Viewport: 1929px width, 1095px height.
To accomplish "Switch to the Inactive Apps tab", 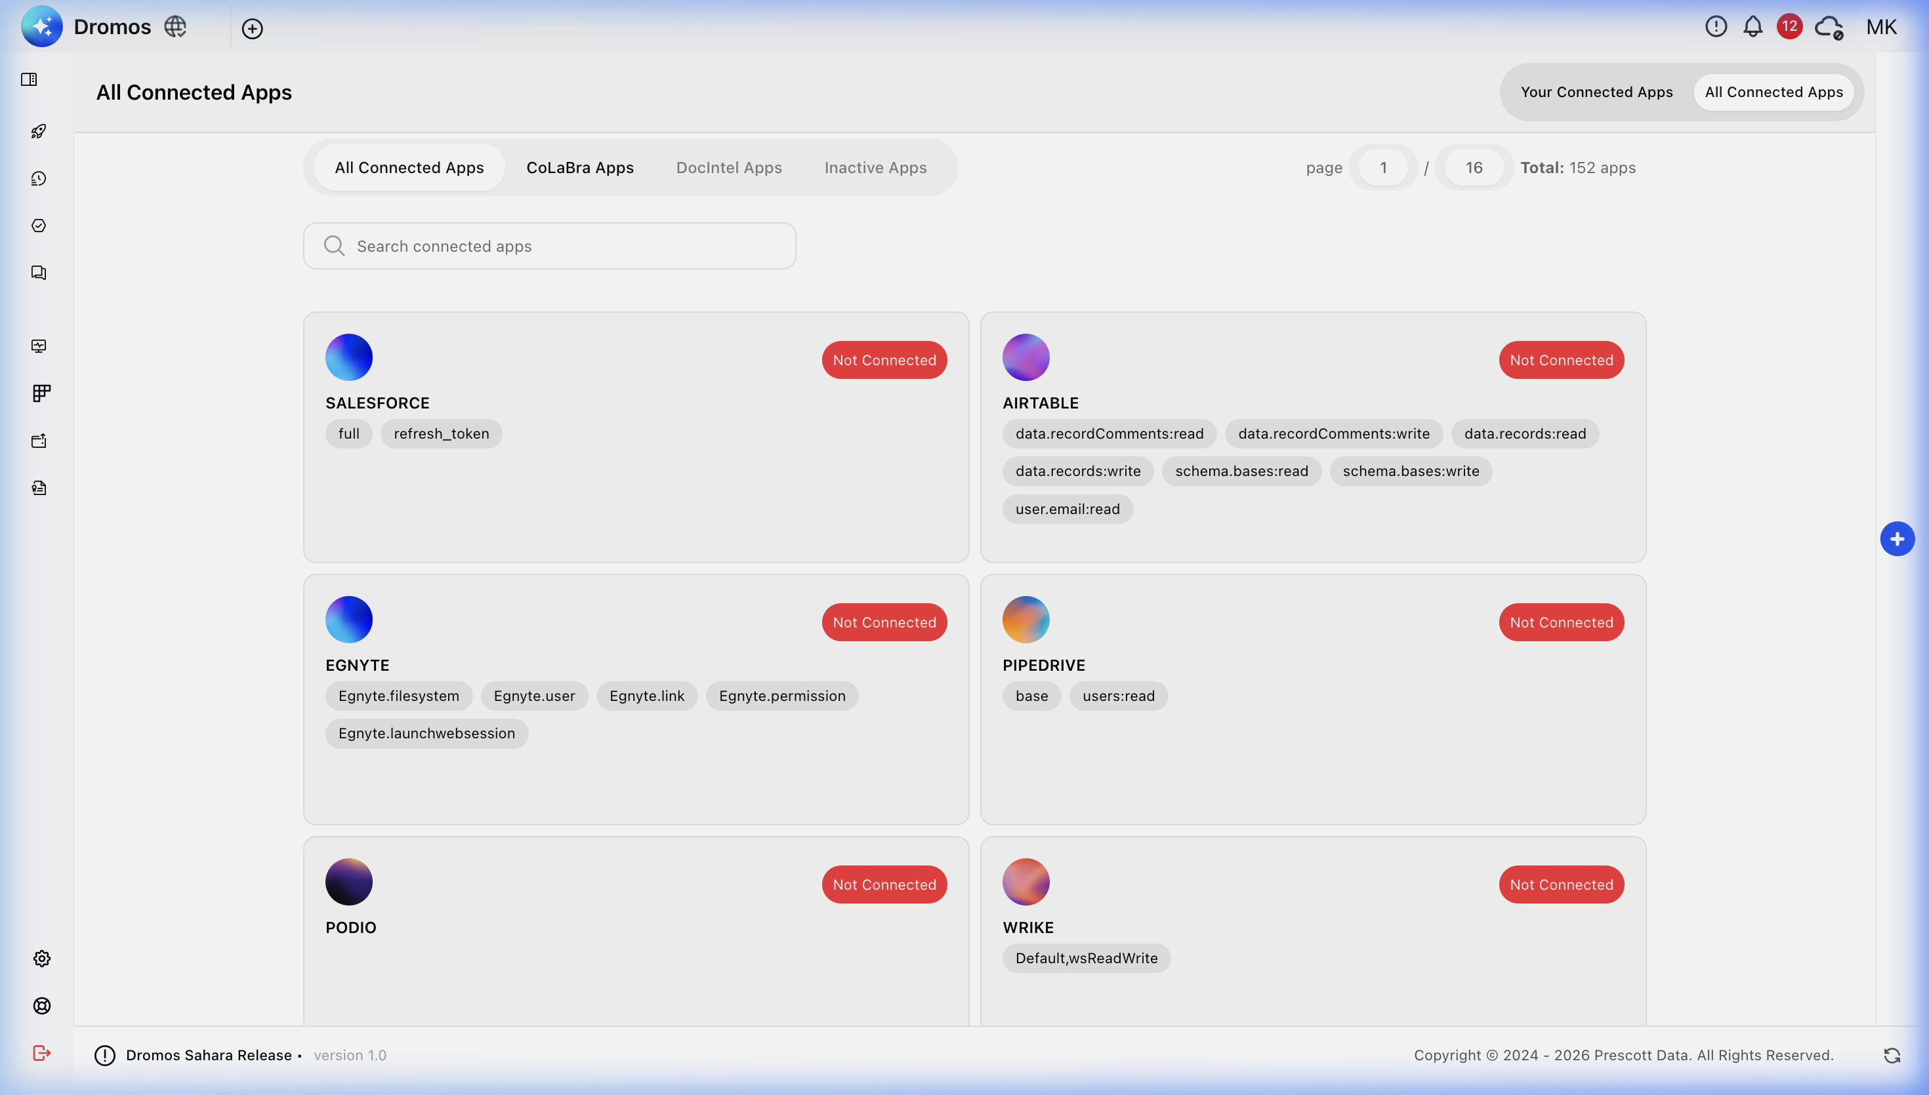I will coord(875,167).
